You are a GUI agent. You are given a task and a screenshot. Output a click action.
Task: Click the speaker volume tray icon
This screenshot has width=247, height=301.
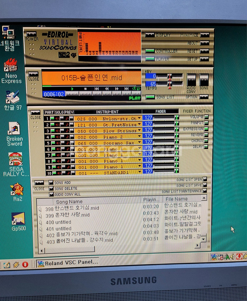click(x=233, y=256)
